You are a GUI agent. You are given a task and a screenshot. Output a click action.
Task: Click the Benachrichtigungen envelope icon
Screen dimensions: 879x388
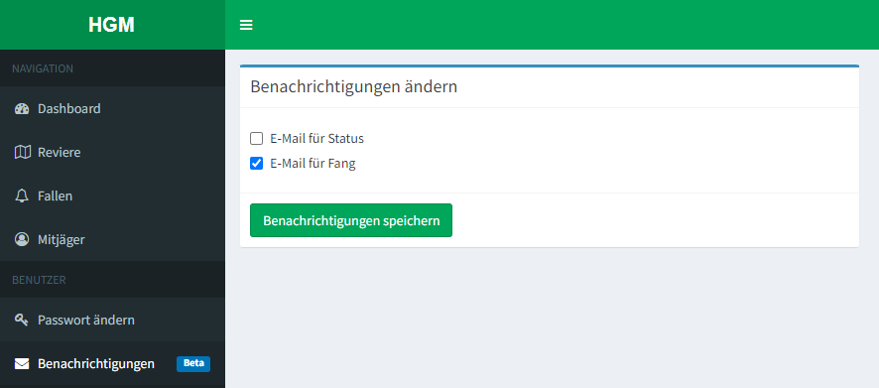[x=22, y=364]
